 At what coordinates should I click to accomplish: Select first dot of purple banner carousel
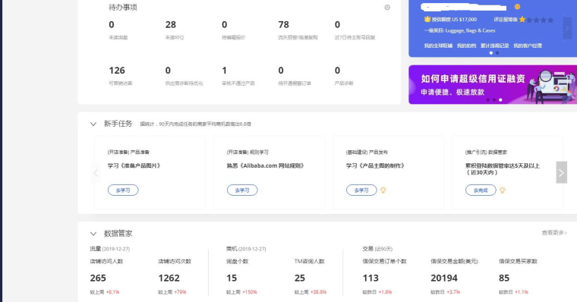tap(488, 99)
